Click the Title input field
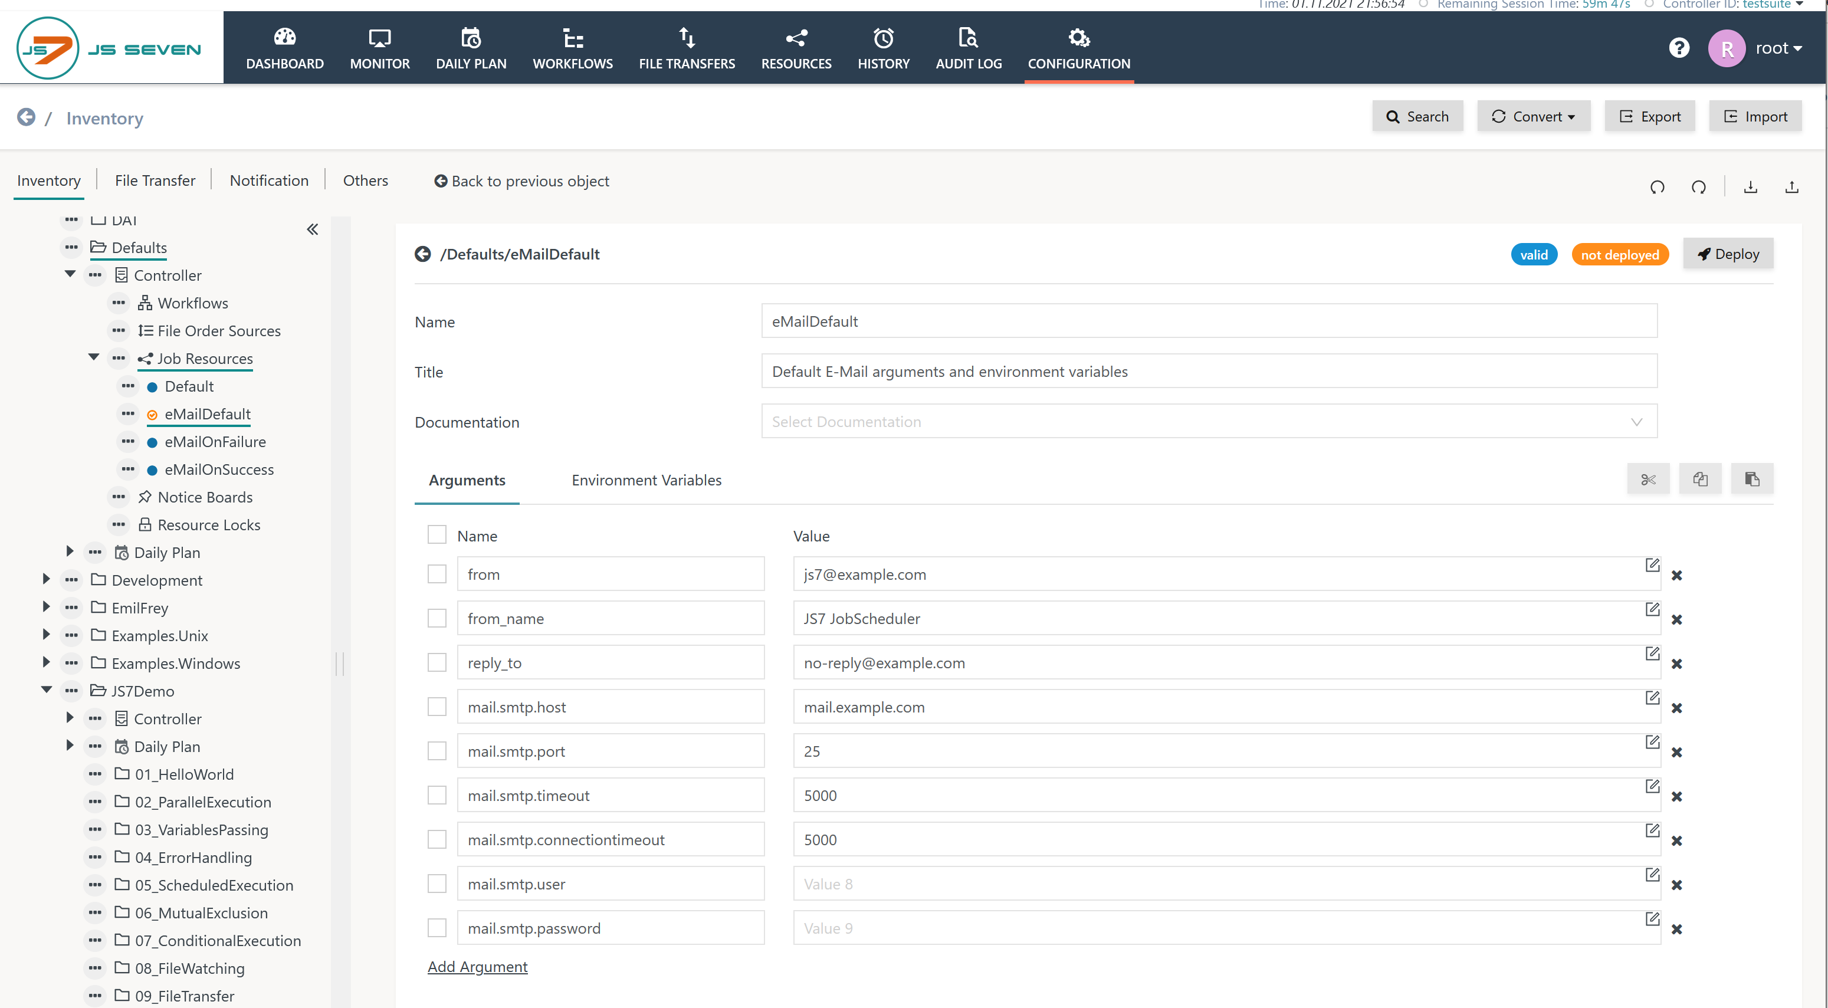Image resolution: width=1828 pixels, height=1008 pixels. 1209,371
